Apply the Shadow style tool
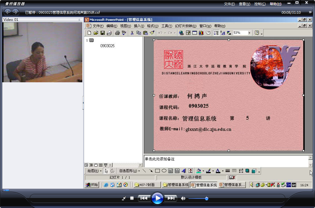 248,171
